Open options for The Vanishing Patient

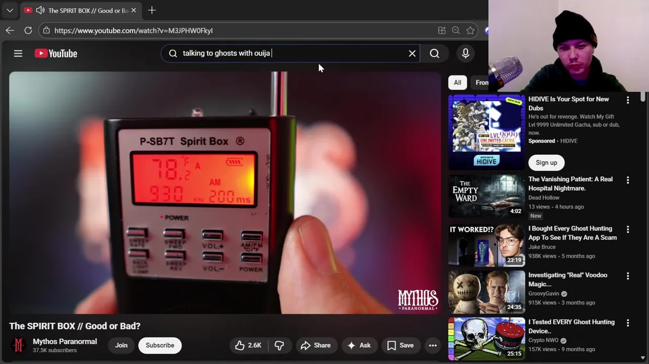coord(628,180)
